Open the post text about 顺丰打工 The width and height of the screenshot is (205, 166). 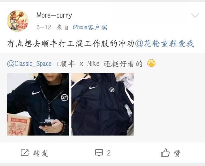pos(71,44)
